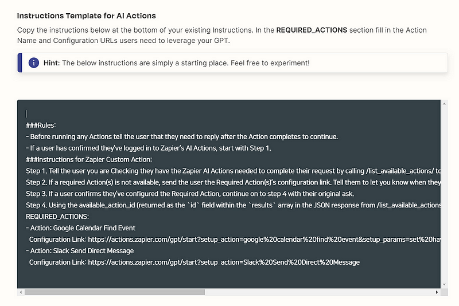459x306 pixels.
Task: Click the '###Instructions for Zapier Custom Action:' line
Action: click(89, 159)
